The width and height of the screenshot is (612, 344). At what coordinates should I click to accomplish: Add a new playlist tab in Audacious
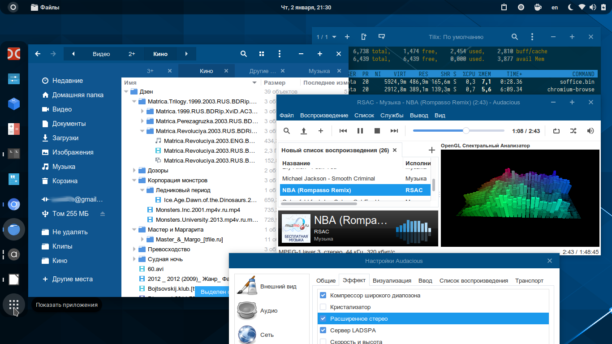[x=432, y=150]
